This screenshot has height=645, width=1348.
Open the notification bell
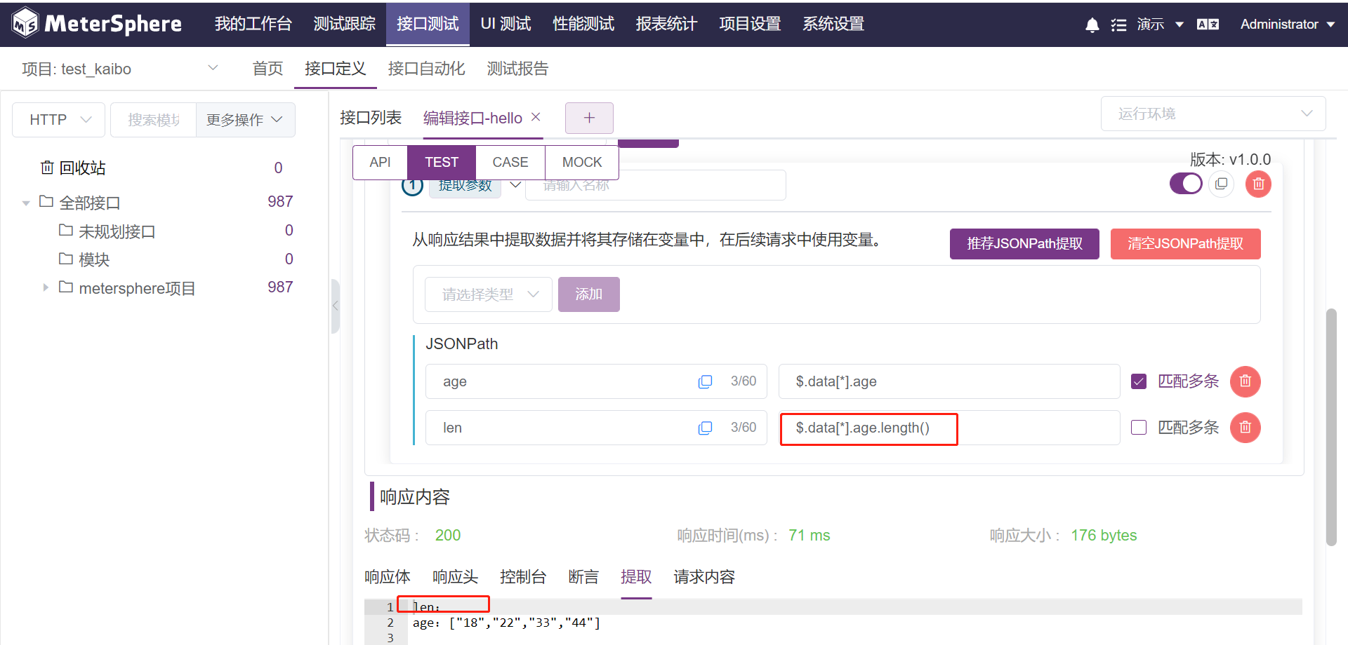1092,25
